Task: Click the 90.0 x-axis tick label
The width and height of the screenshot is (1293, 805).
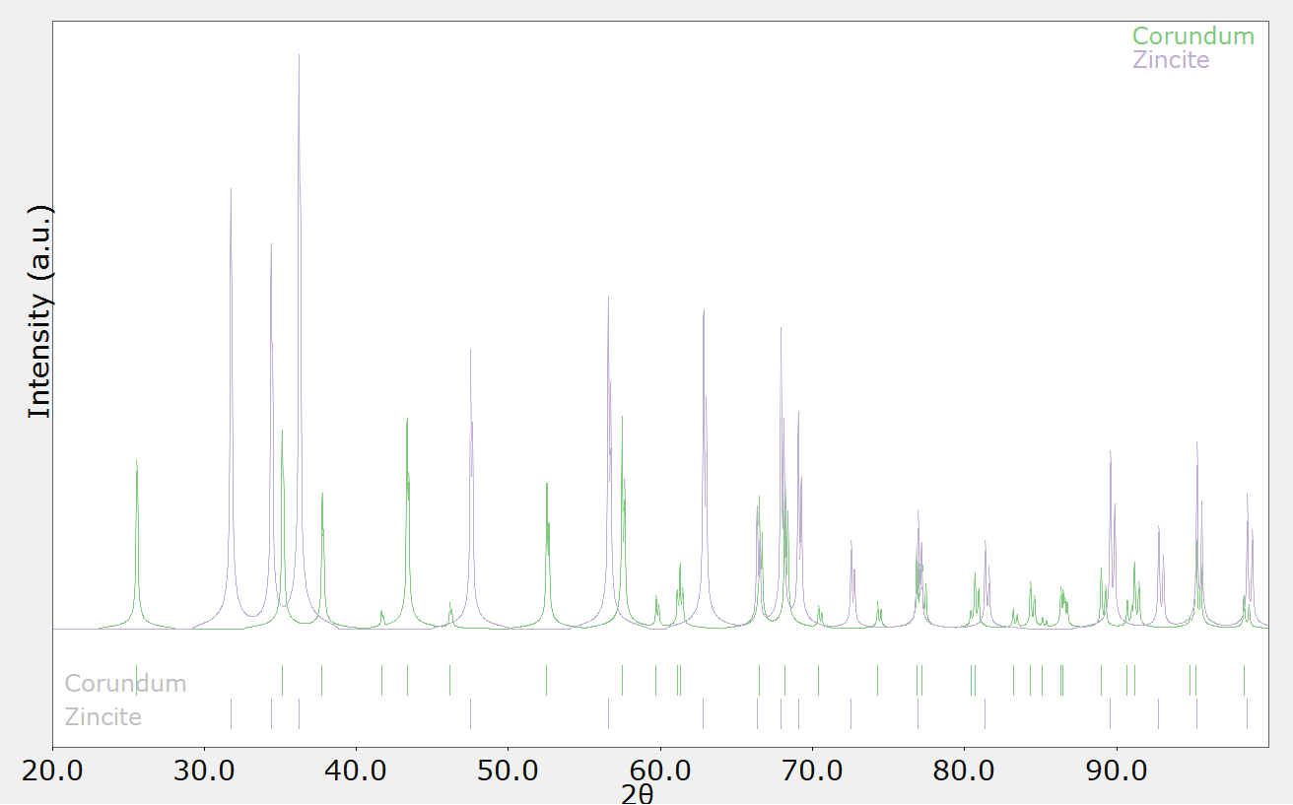Action: click(1117, 768)
